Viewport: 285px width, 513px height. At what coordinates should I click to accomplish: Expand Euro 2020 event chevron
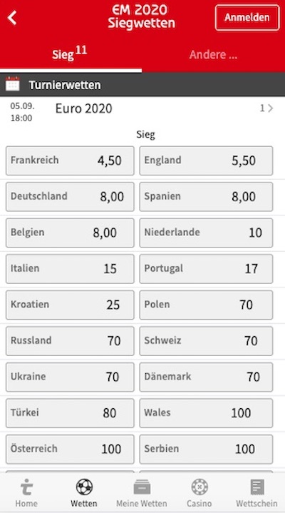pyautogui.click(x=270, y=108)
